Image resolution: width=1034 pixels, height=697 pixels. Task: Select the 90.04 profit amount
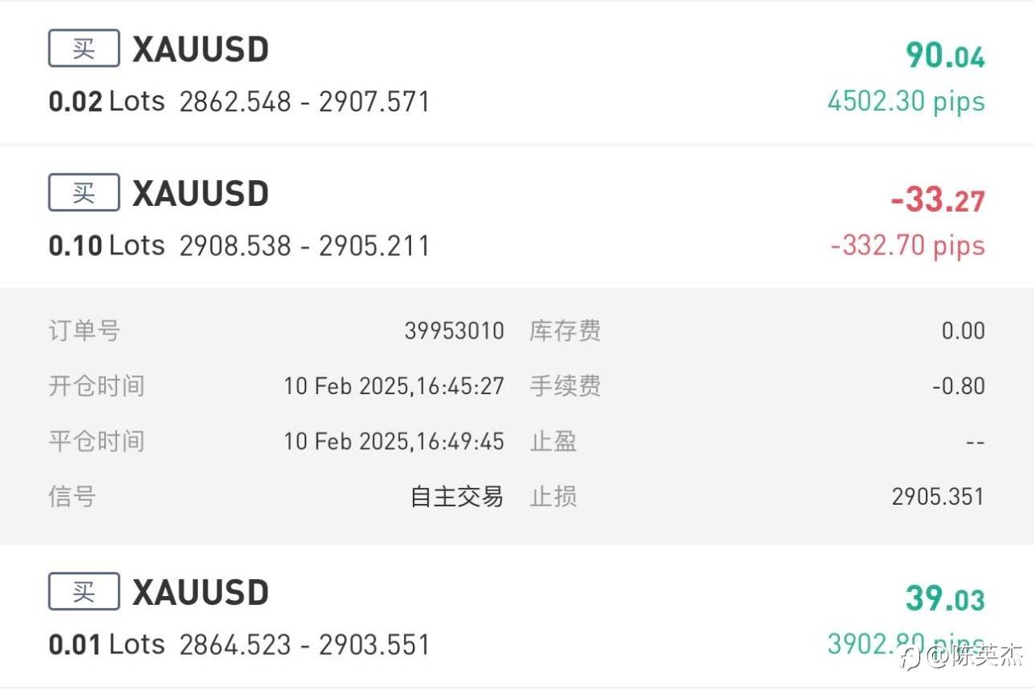click(x=944, y=55)
